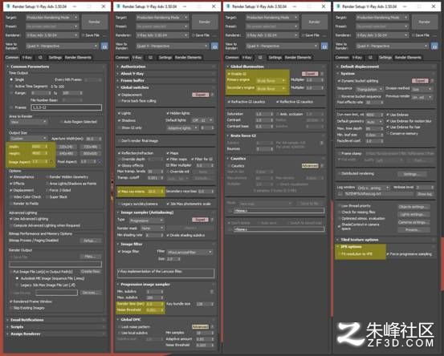Select the Single time output radio button

(11, 79)
